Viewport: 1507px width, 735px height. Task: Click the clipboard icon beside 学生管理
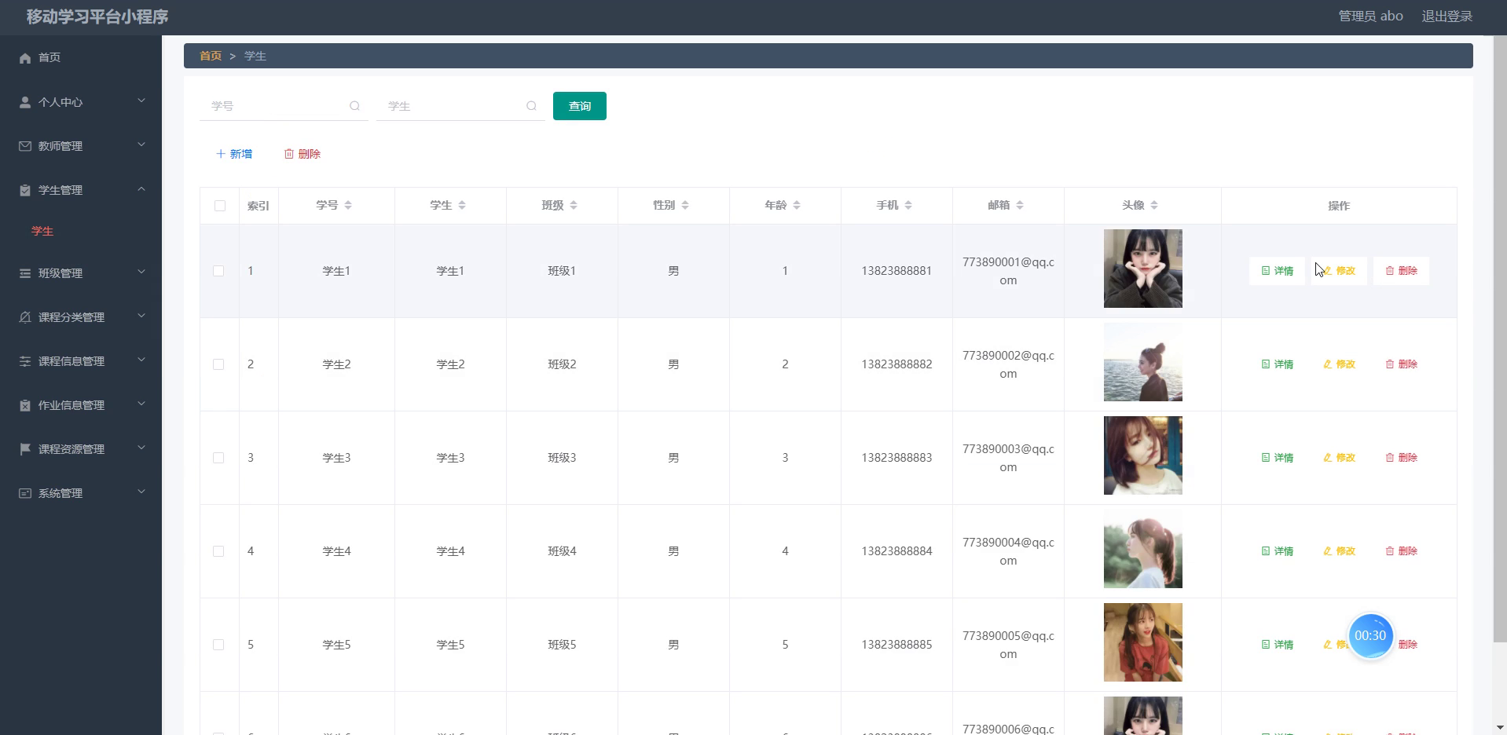click(x=25, y=190)
